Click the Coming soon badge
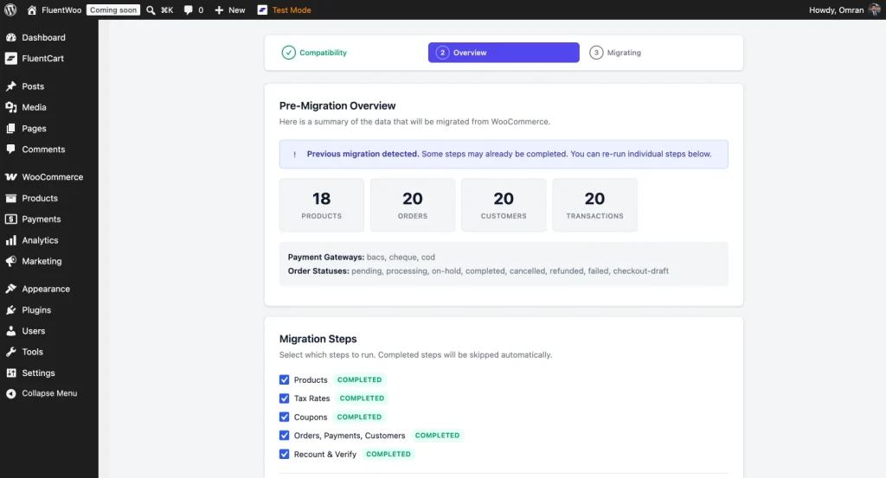The width and height of the screenshot is (886, 478). (113, 10)
